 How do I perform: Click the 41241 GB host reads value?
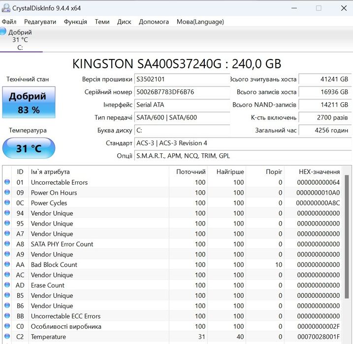325,79
